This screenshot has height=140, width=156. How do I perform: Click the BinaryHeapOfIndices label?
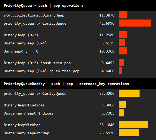[24, 105]
